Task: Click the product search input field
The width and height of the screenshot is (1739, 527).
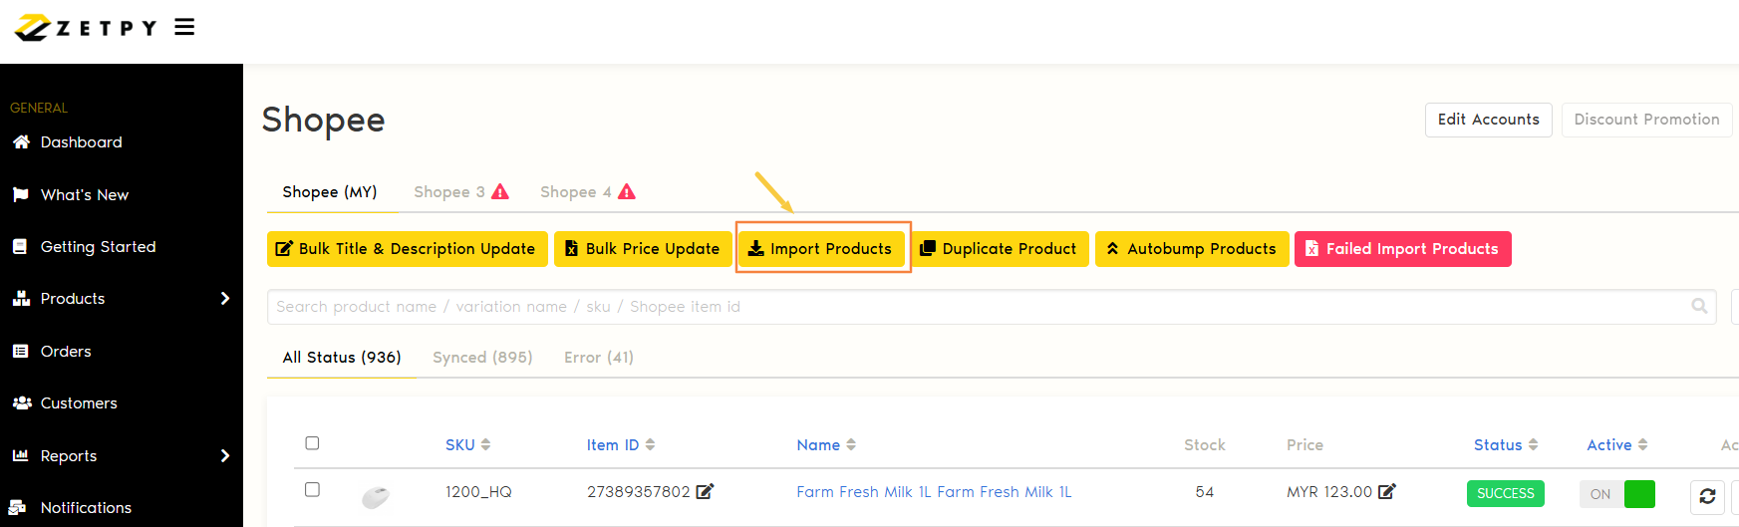Action: [977, 307]
